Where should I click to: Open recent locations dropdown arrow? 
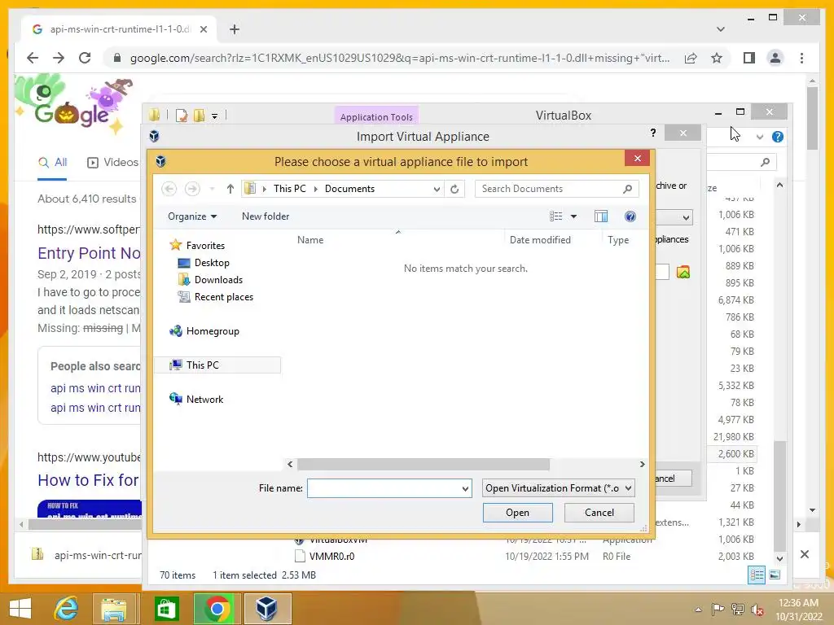[x=213, y=189]
